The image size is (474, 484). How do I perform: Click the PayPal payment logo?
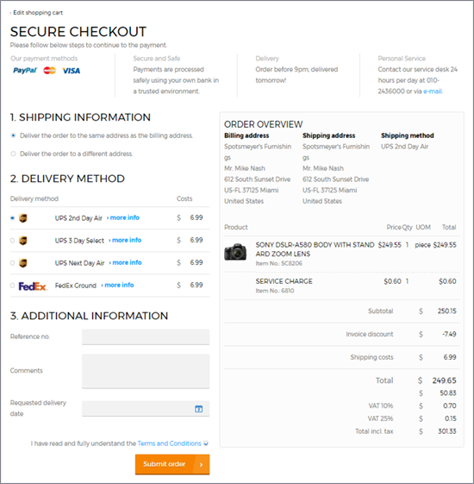click(x=25, y=71)
